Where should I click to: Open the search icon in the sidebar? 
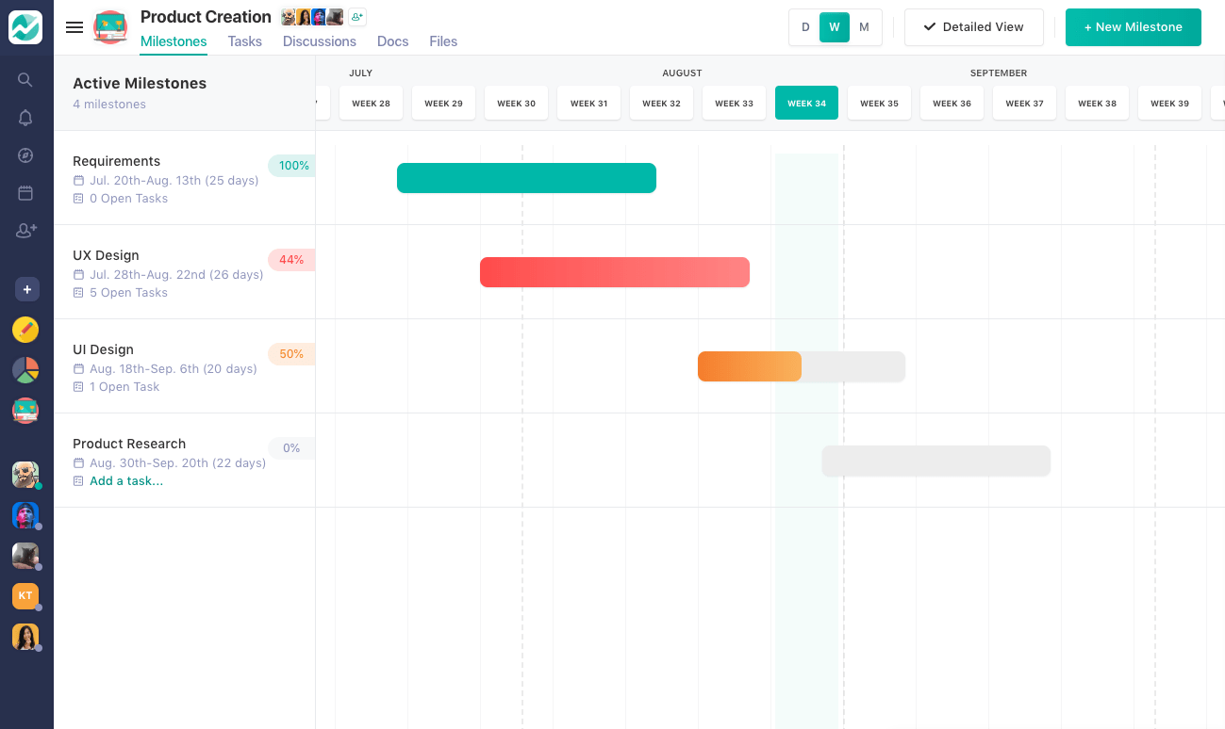[25, 80]
